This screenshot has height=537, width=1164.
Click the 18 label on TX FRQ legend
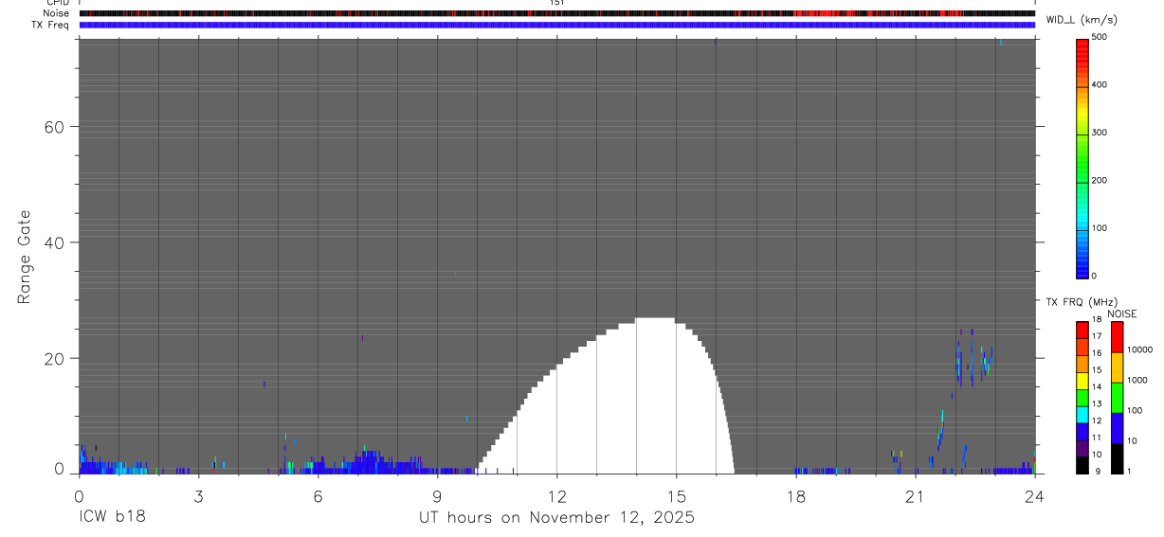pos(1097,320)
